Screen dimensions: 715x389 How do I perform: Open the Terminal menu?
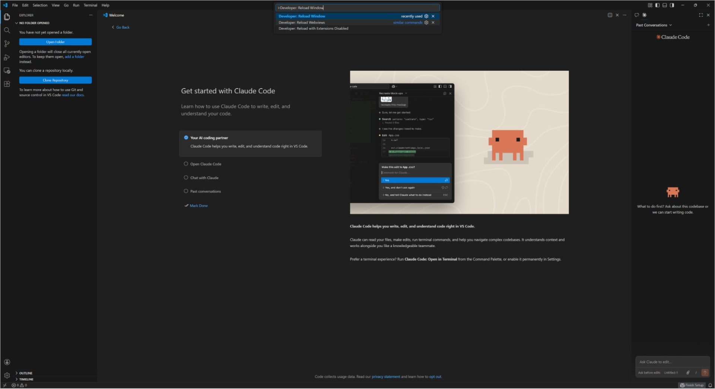[x=90, y=5]
